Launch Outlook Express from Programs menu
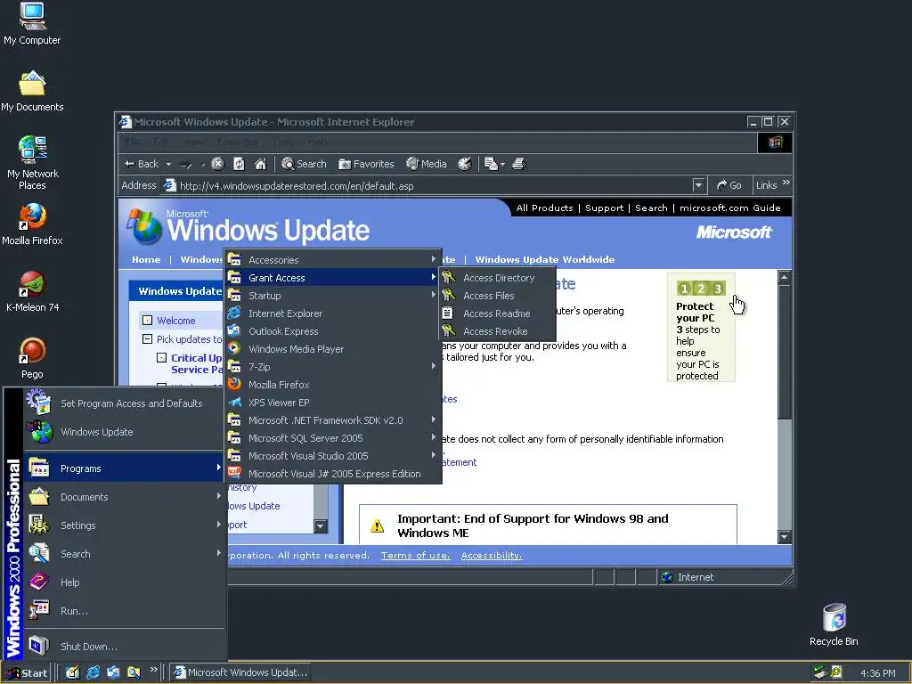This screenshot has height=684, width=912. click(333, 331)
